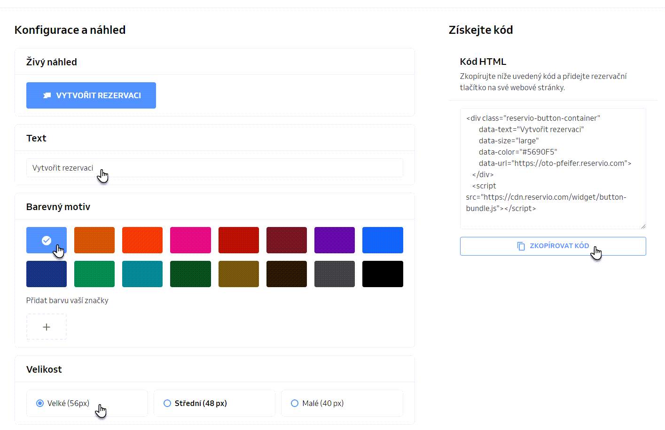Click the 'Konfigurace a náhled' heading

(70, 30)
